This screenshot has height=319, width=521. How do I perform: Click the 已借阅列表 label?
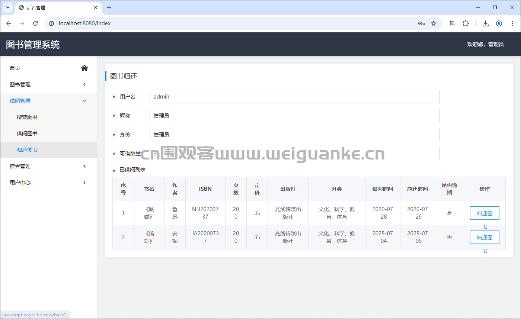[132, 170]
